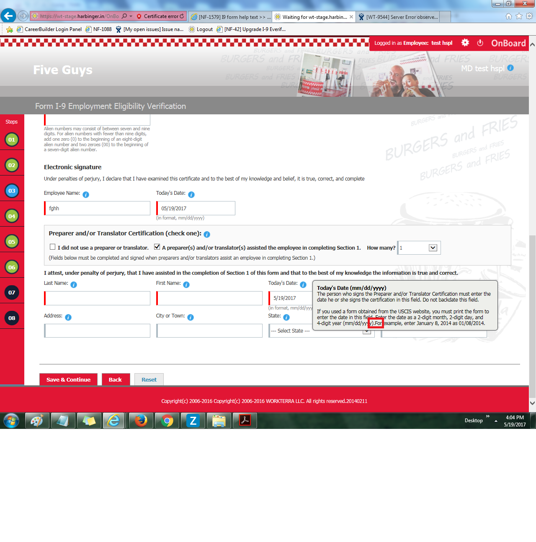The height and width of the screenshot is (542, 536).
Task: Click the power logout icon in header
Action: tap(480, 43)
